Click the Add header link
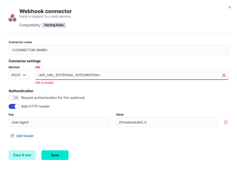 [25, 136]
